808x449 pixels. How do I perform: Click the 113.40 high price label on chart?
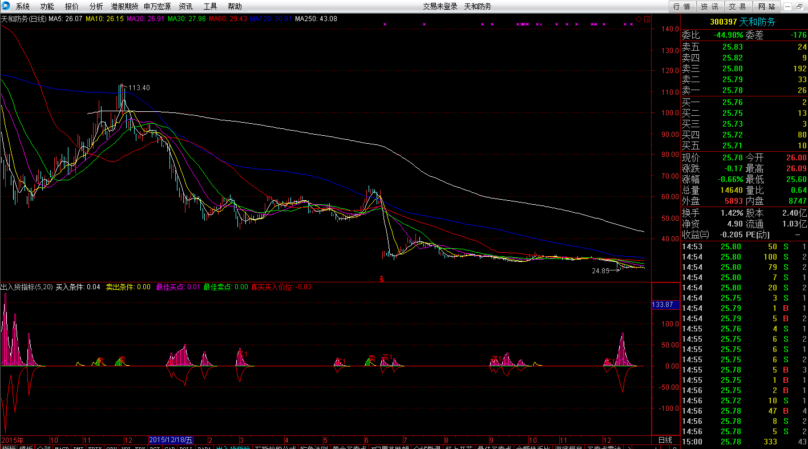point(139,88)
